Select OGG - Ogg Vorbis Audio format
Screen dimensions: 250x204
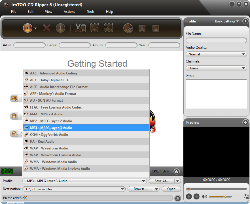(x=86, y=135)
